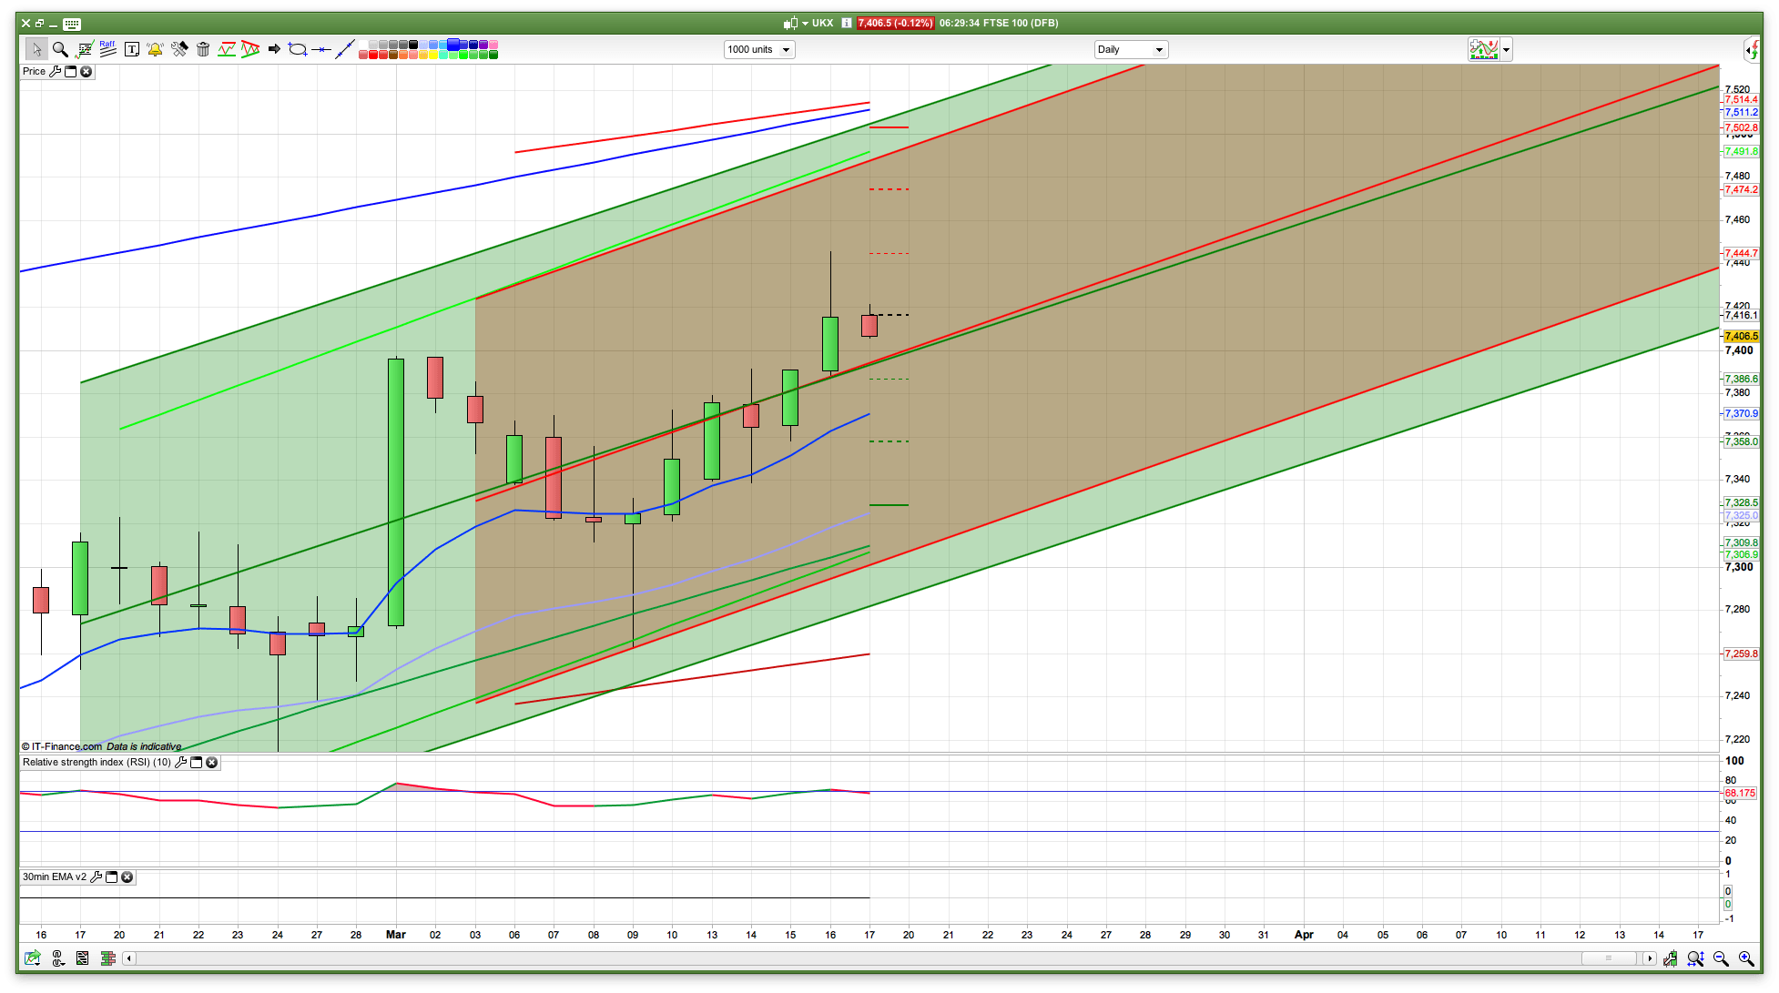
Task: Click the horizontal scrollbar left arrow
Action: click(129, 958)
